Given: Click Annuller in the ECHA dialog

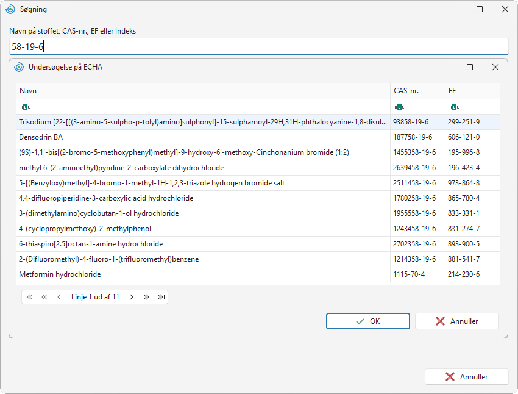Looking at the screenshot, I should 457,321.
